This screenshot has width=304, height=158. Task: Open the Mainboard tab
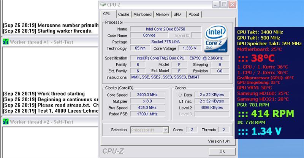[142, 14]
